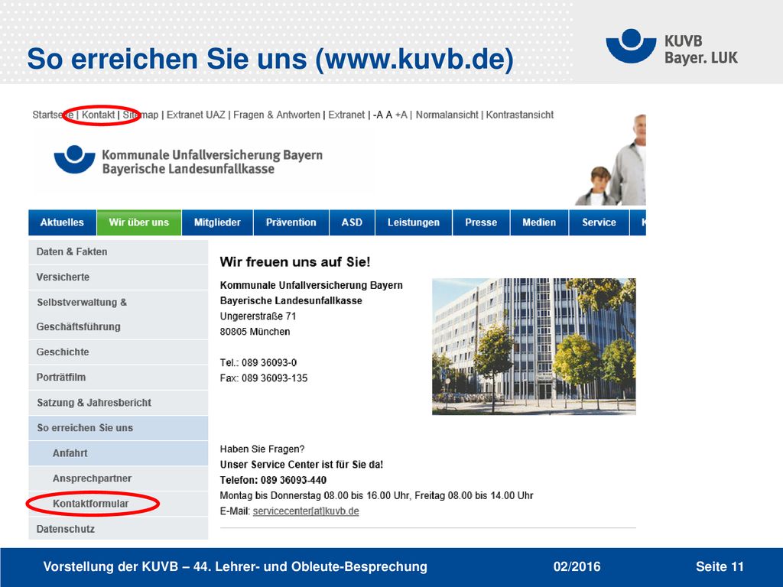Screen dimensions: 783x587
Task: Open the ASD tab
Action: [x=352, y=222]
